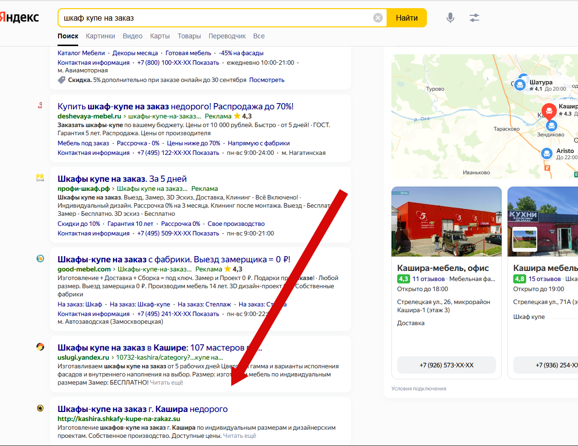The height and width of the screenshot is (446, 578).
Task: Switch to Поиск tab
Action: point(68,36)
